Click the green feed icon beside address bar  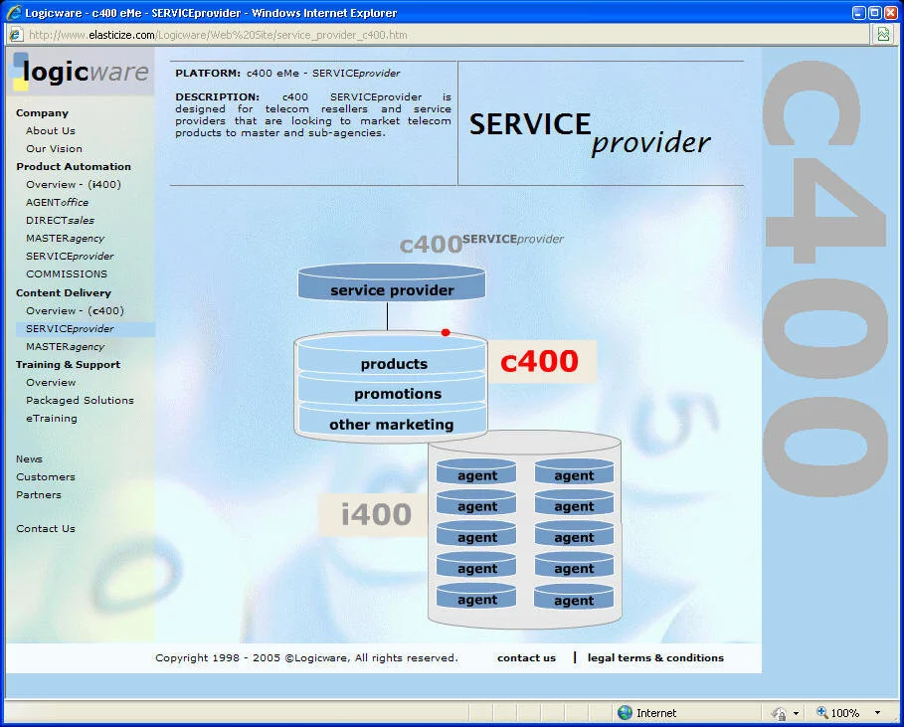coord(883,35)
